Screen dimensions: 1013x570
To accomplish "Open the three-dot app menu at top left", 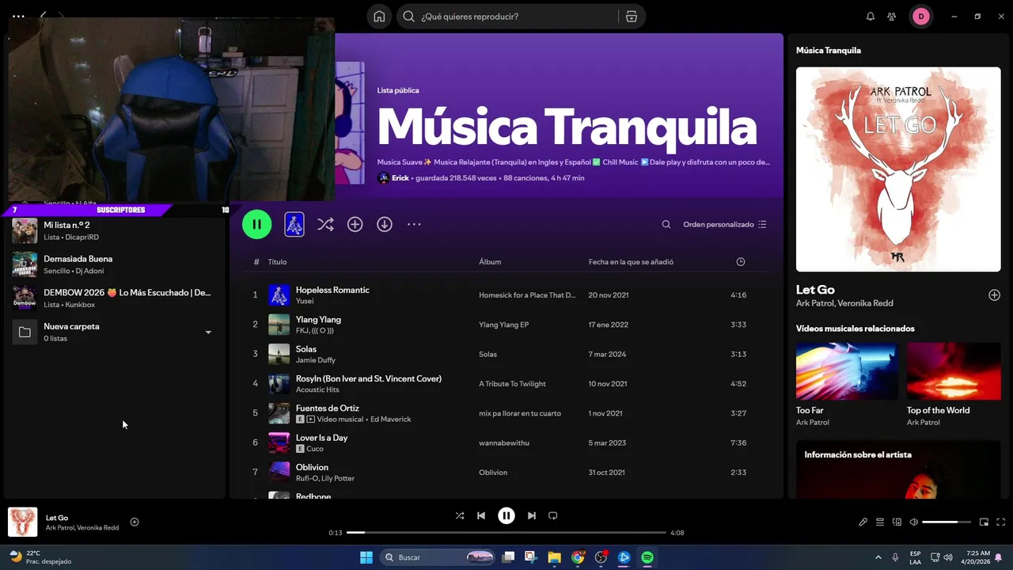I will [x=18, y=16].
